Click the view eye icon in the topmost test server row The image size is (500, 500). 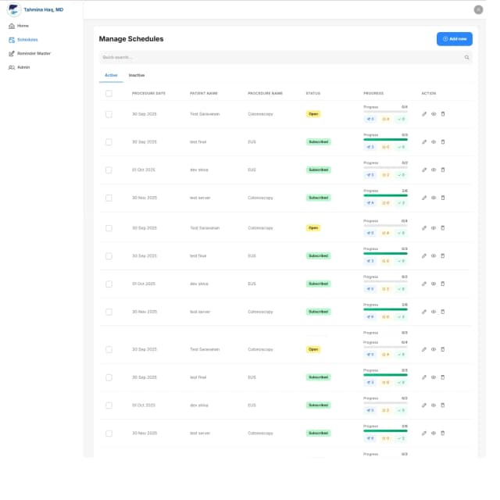coord(434,198)
